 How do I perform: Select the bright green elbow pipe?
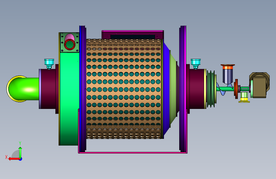click(x=23, y=89)
